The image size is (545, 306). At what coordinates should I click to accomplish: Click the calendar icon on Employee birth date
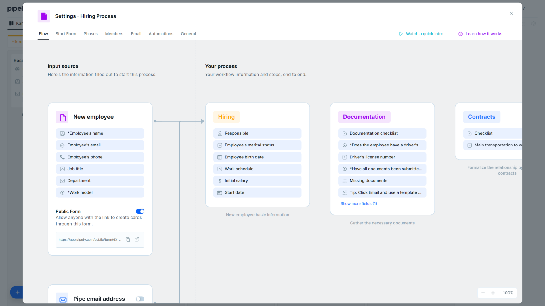tap(219, 157)
